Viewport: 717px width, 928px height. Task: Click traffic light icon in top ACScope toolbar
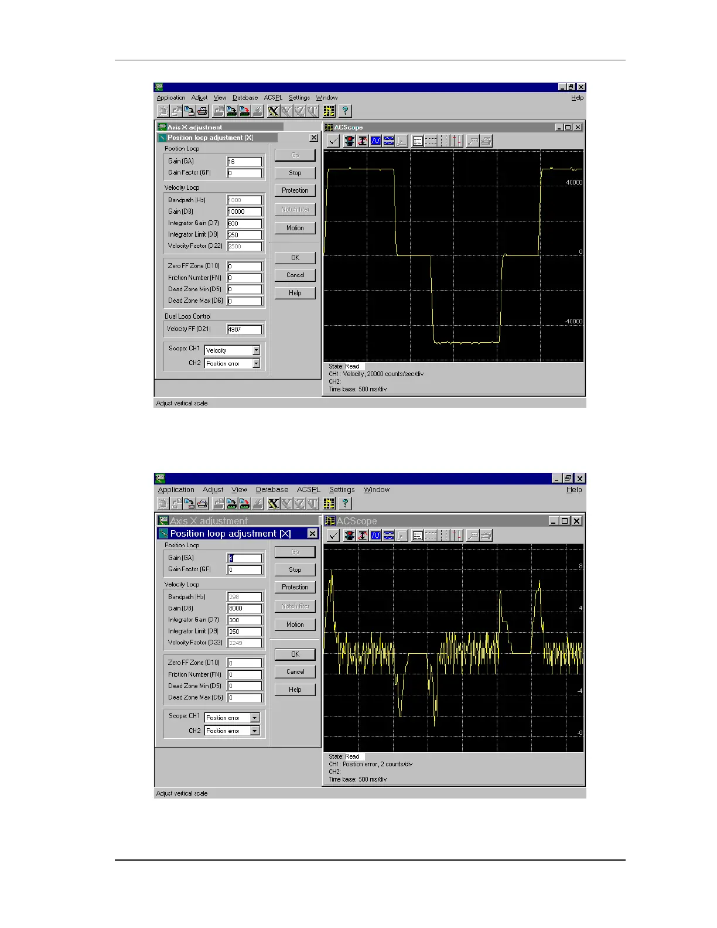[x=350, y=141]
